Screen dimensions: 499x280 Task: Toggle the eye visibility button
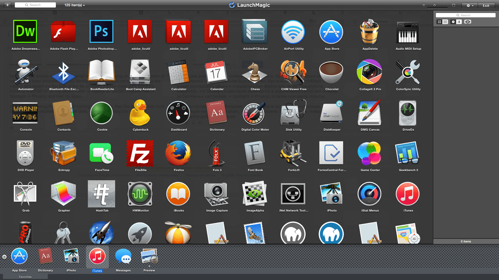tap(468, 22)
